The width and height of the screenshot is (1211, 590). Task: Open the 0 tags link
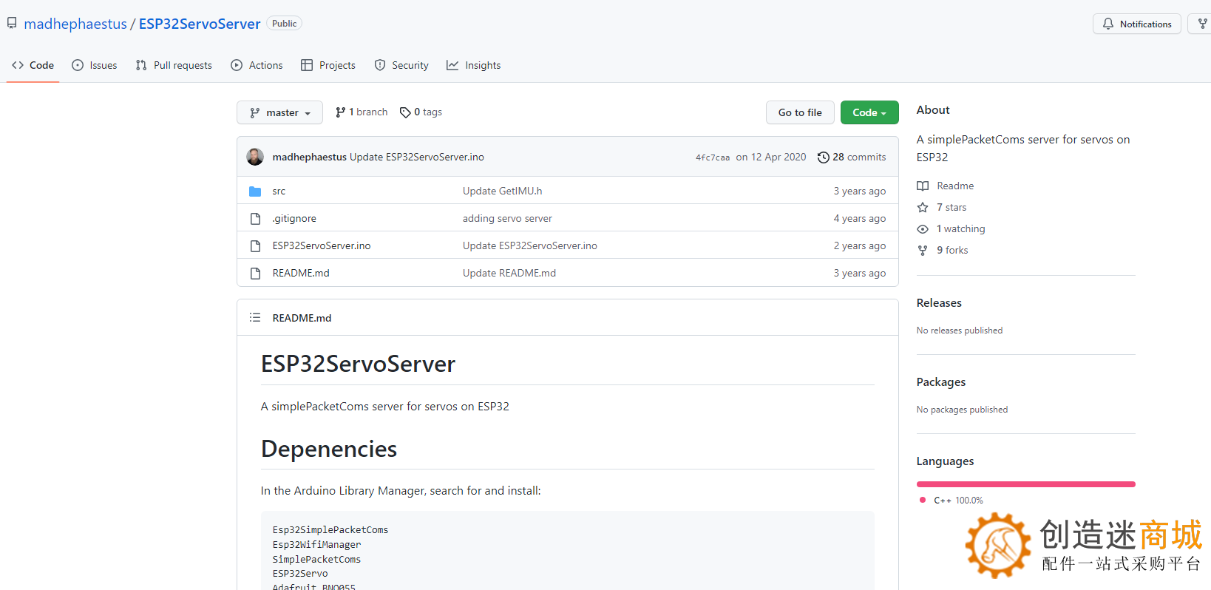[x=421, y=112]
